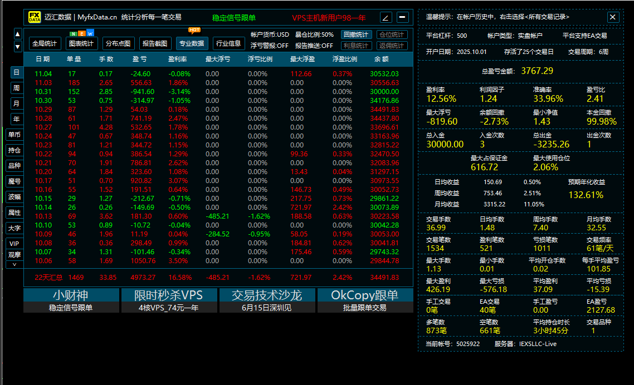The width and height of the screenshot is (634, 385).
Task: Switch to monthly view with 月 button
Action: point(17,103)
